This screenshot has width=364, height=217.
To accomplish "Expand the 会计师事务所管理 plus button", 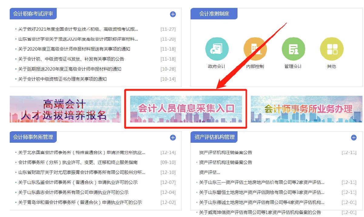I will pos(172,137).
